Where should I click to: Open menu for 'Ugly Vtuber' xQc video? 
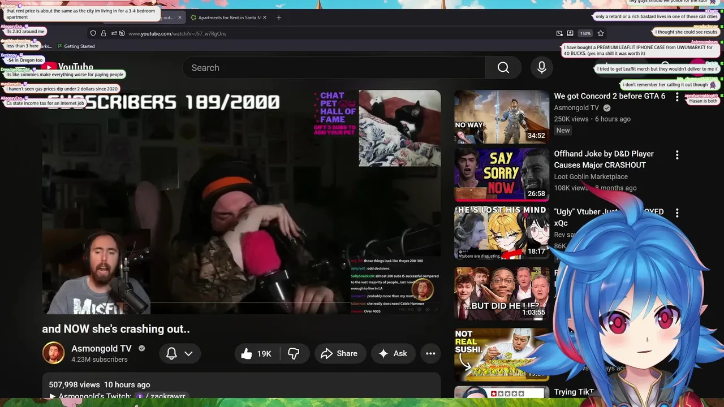coord(677,213)
